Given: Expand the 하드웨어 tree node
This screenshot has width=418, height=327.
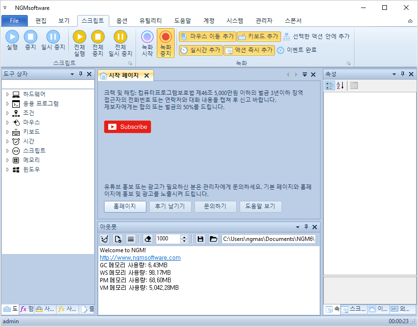Looking at the screenshot, I should (x=8, y=95).
